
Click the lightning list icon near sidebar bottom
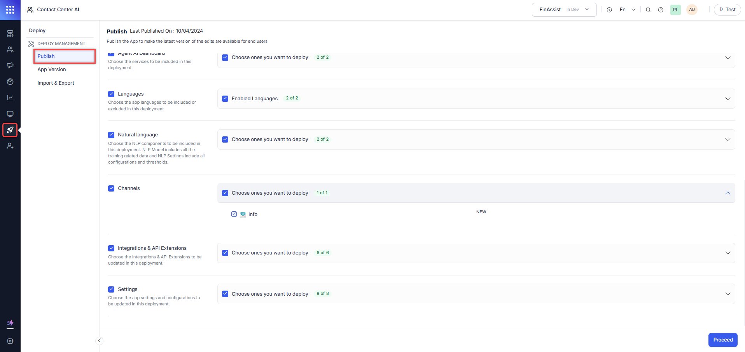(10, 324)
